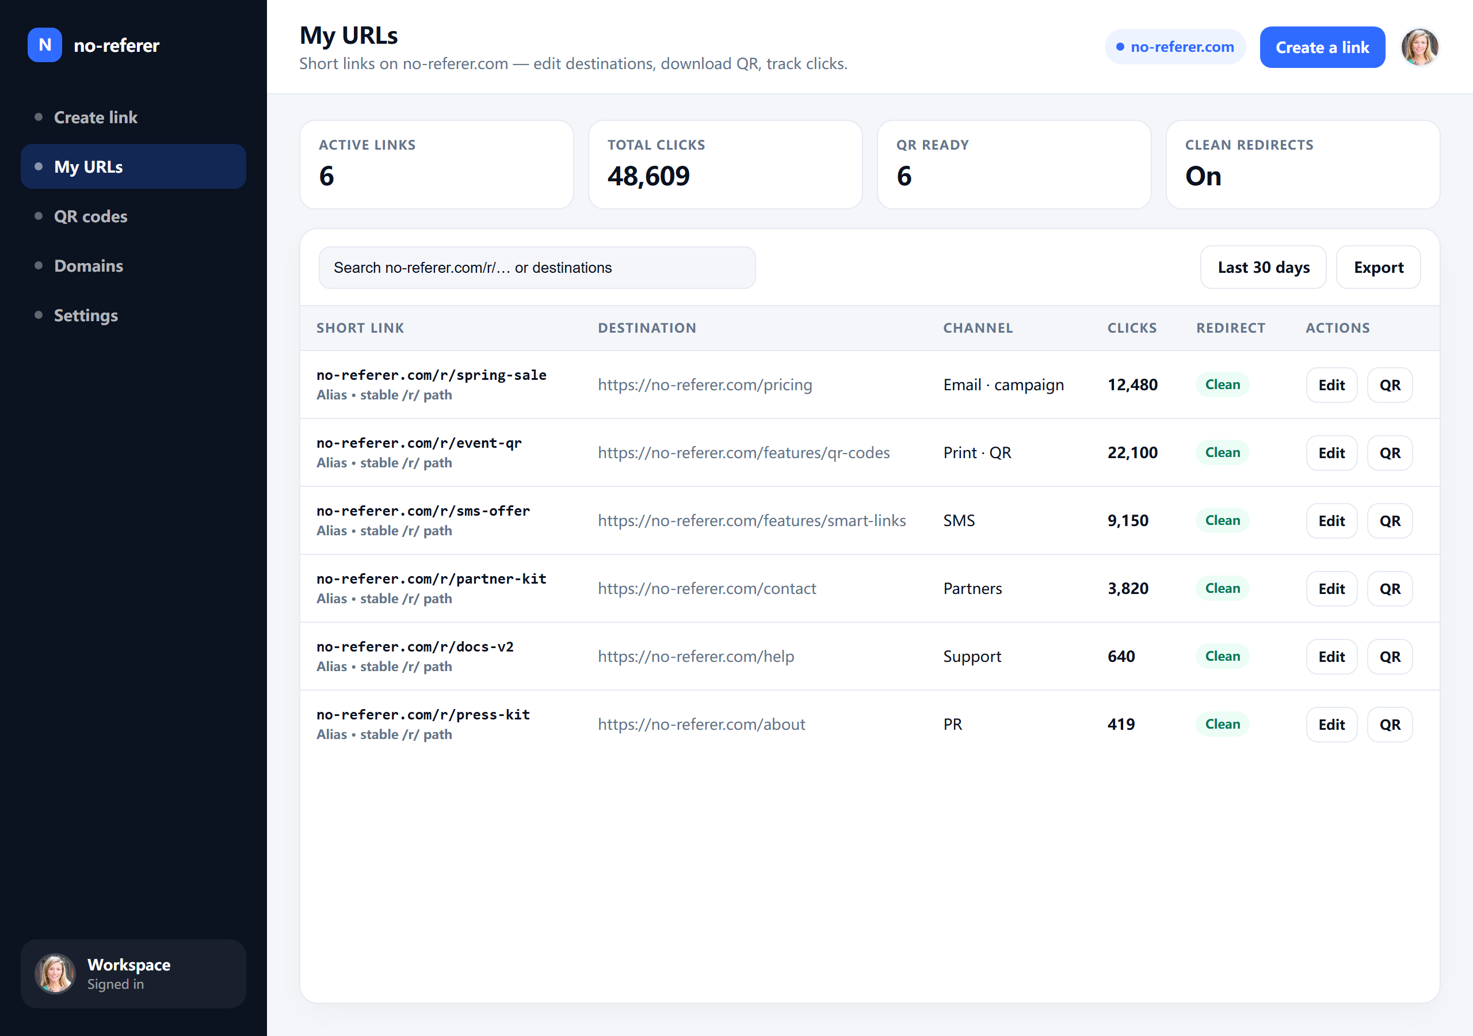This screenshot has width=1473, height=1036.
Task: Focus the search links input field
Action: pyautogui.click(x=537, y=268)
